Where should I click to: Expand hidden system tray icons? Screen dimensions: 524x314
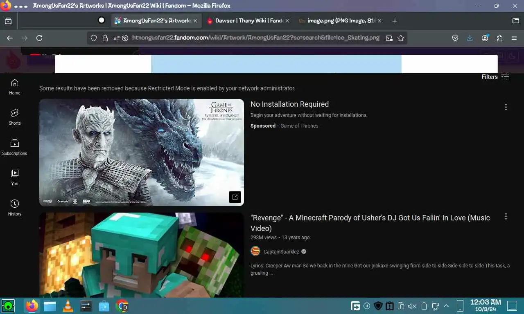446,306
